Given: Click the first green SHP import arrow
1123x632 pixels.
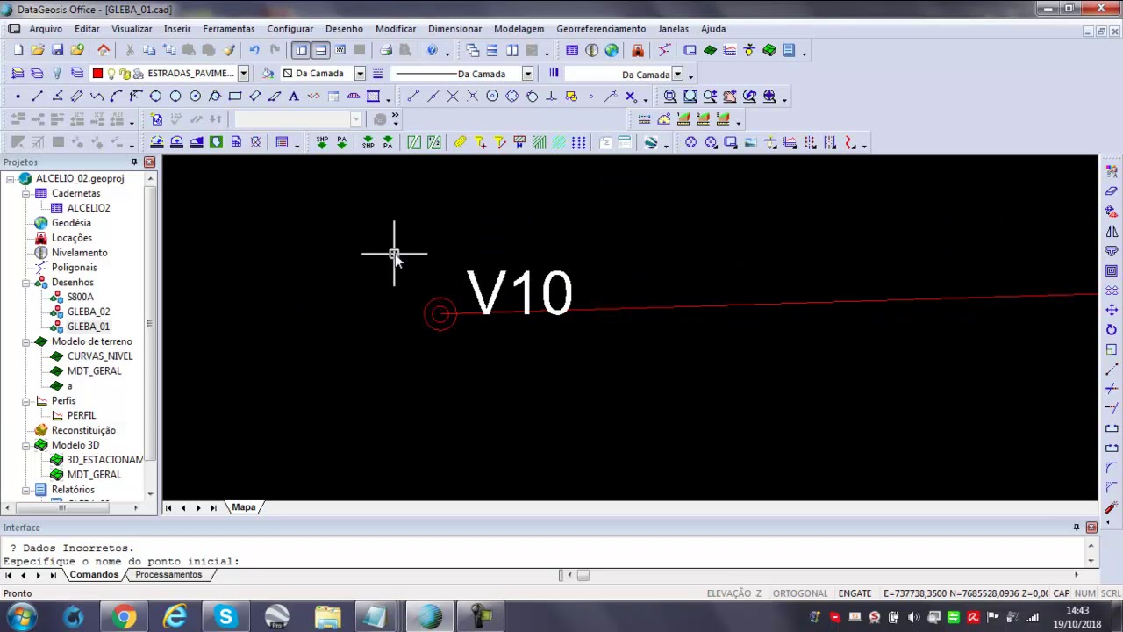Looking at the screenshot, I should pyautogui.click(x=322, y=142).
